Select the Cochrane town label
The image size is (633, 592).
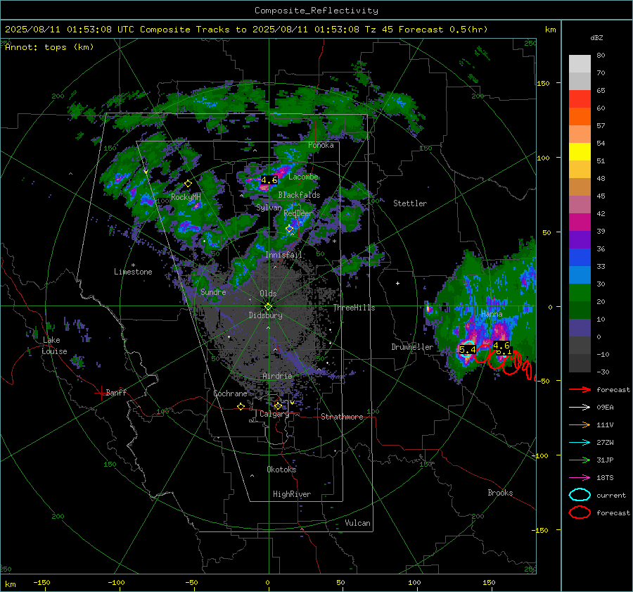[230, 393]
